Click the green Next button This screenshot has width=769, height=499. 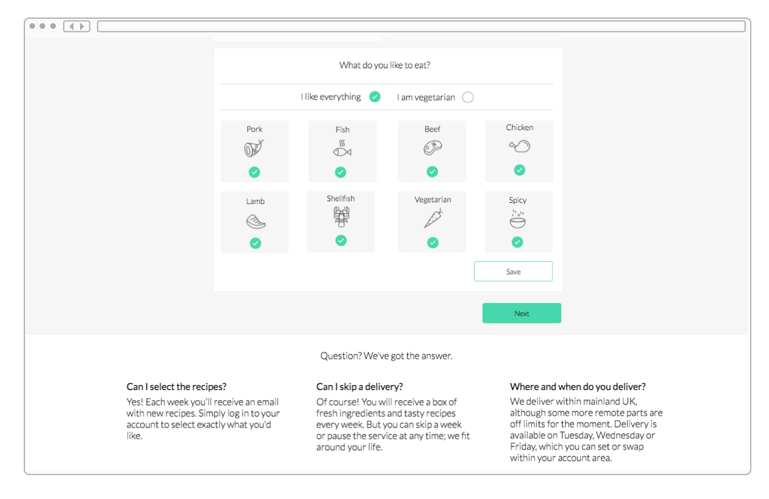tap(522, 313)
